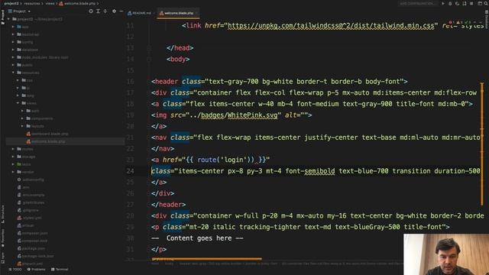Select the css folder under resources
The width and height of the screenshot is (489, 275).
tap(65, 80)
